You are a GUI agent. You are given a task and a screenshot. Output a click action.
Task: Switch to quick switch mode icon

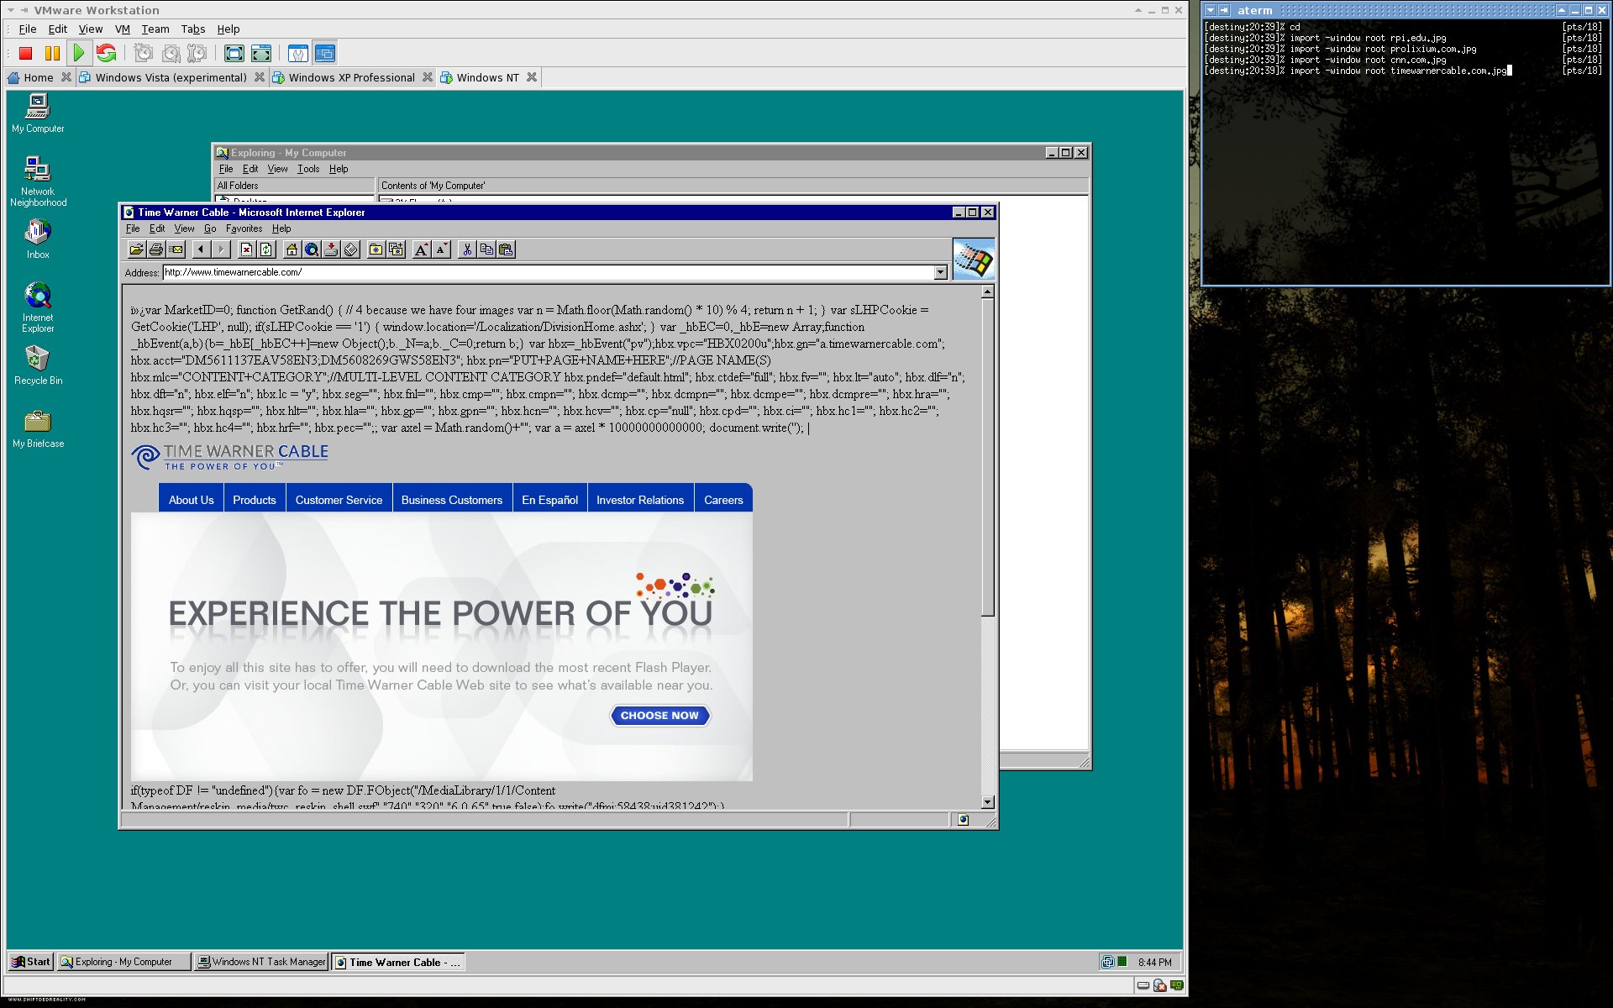coord(261,54)
